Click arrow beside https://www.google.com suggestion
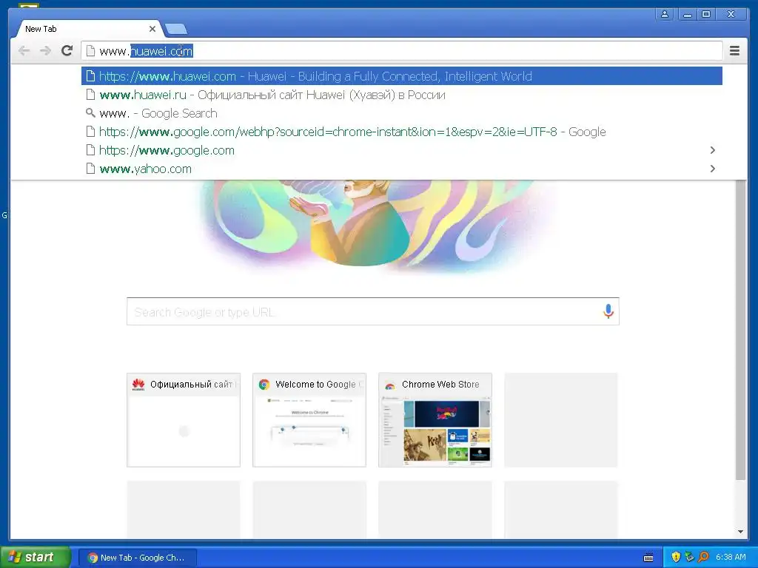 713,150
